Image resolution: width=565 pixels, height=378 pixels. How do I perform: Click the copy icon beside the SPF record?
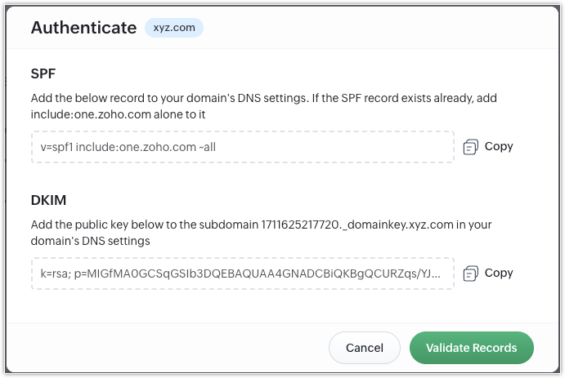tap(471, 147)
